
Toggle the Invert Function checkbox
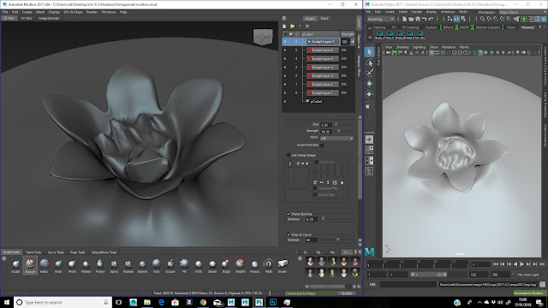click(x=322, y=145)
